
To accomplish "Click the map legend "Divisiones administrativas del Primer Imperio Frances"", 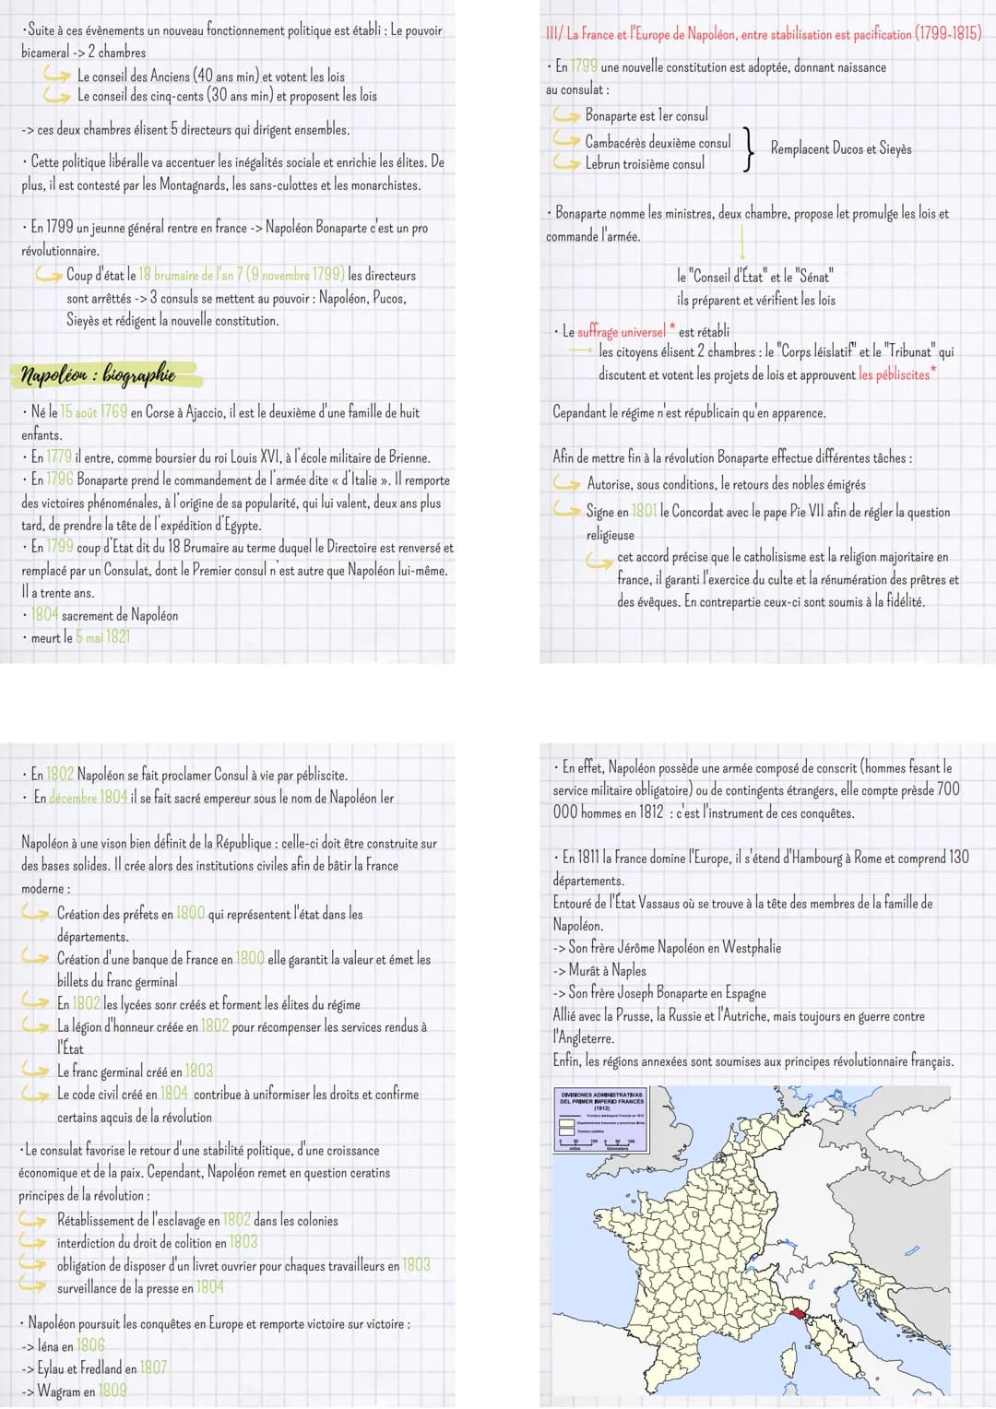I will pyautogui.click(x=602, y=1119).
